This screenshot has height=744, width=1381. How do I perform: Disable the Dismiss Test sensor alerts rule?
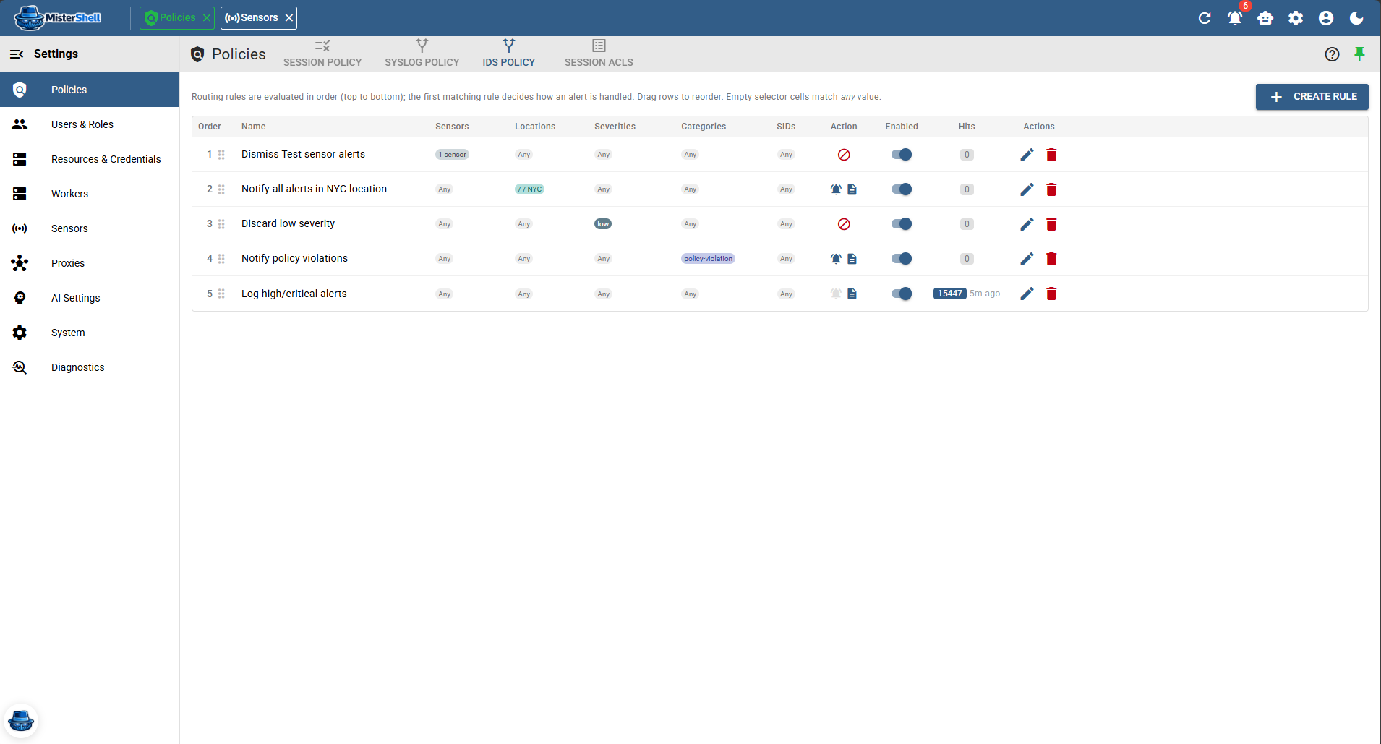click(x=902, y=155)
